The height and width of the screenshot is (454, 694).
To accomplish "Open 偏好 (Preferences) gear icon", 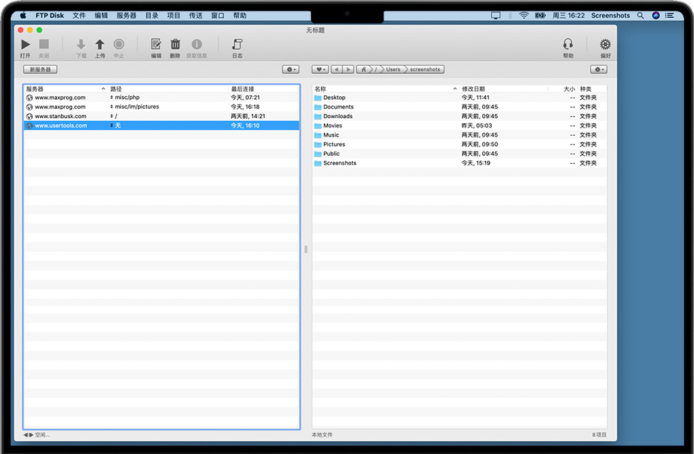I will [605, 44].
